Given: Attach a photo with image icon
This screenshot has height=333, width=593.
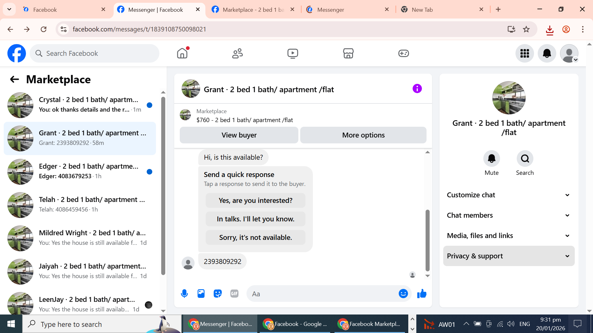Looking at the screenshot, I should (x=201, y=294).
